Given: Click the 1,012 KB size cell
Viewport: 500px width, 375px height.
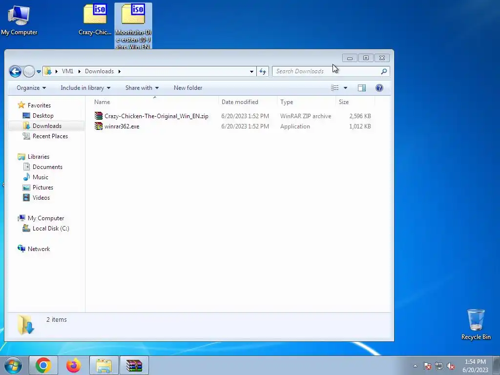Looking at the screenshot, I should click(360, 126).
